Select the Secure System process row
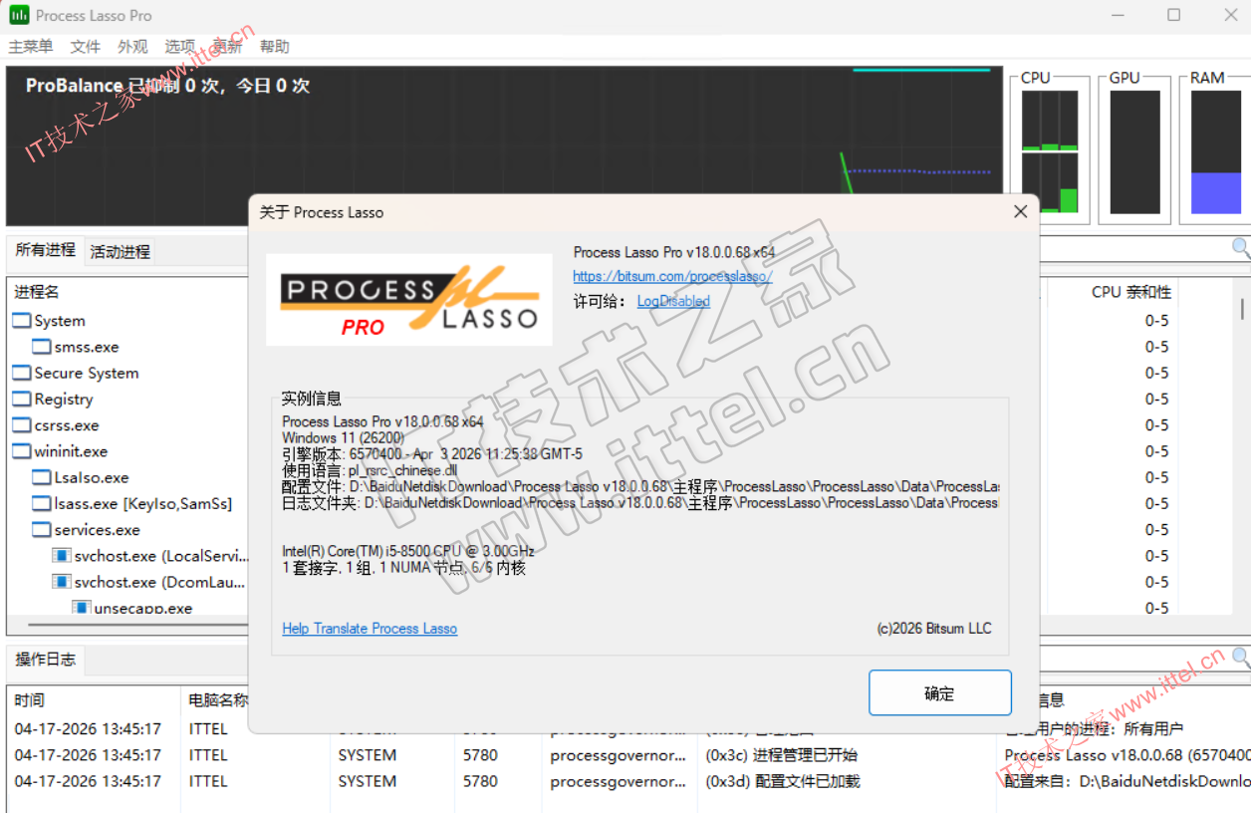Screen dimensions: 1251x813 pos(86,373)
